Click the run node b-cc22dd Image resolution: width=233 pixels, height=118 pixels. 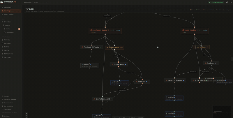click(x=174, y=114)
